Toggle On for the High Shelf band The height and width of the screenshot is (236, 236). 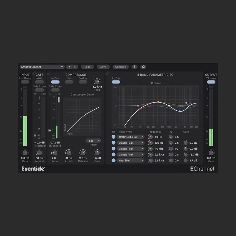(x=114, y=160)
